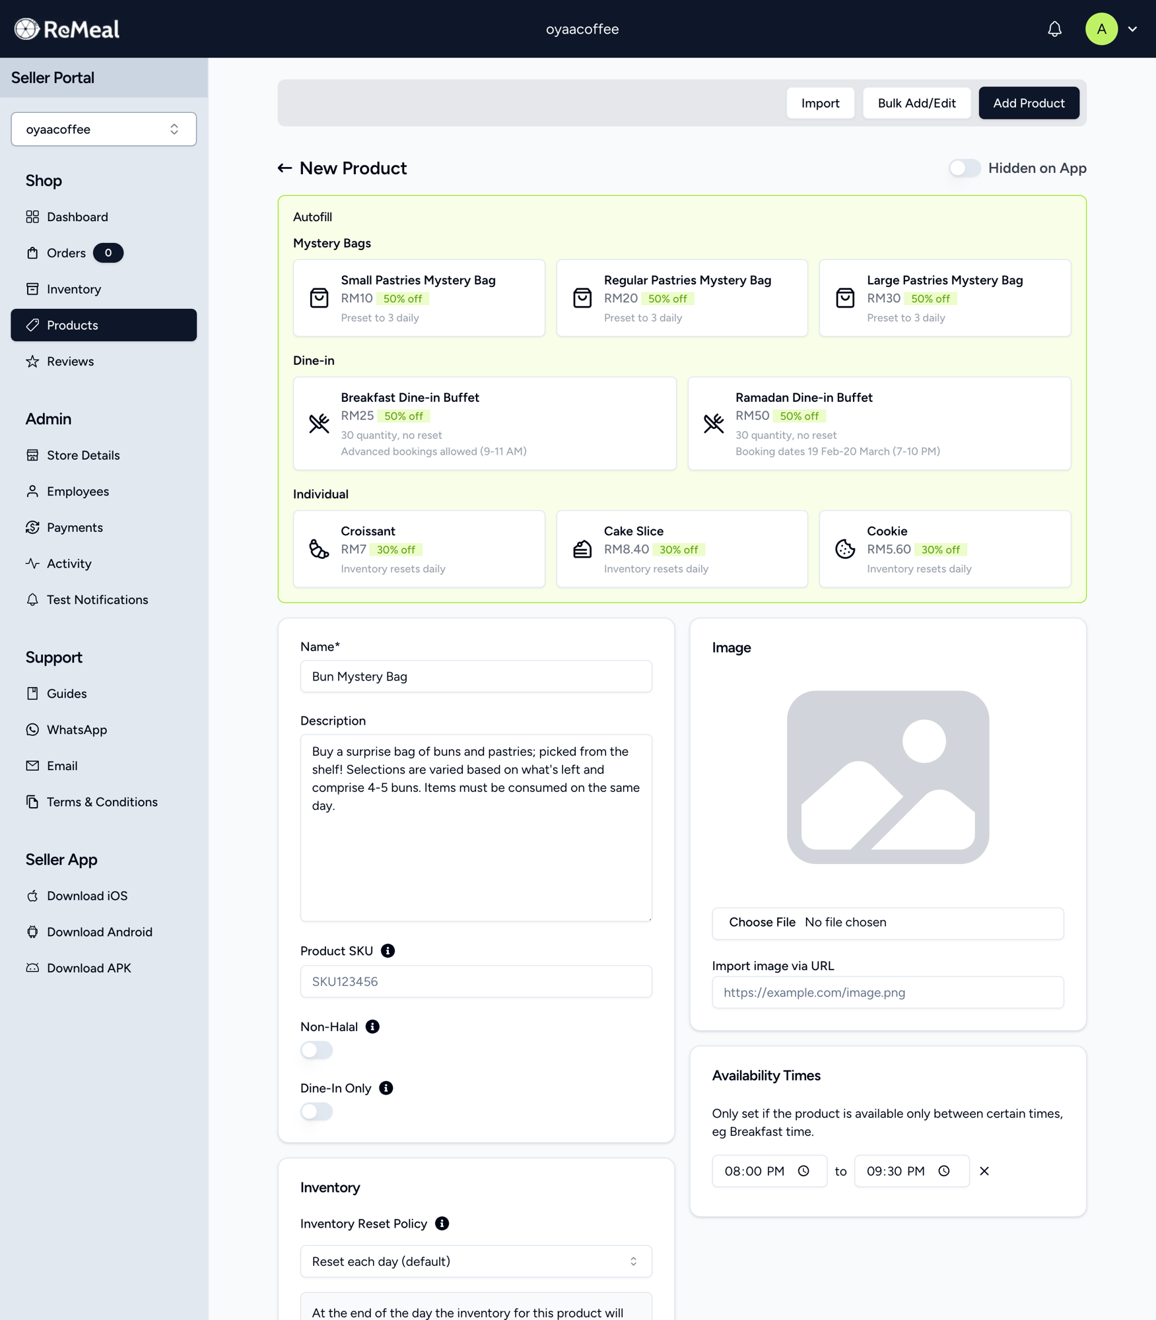Toggle the Hidden on App switch
1156x1320 pixels.
[964, 168]
